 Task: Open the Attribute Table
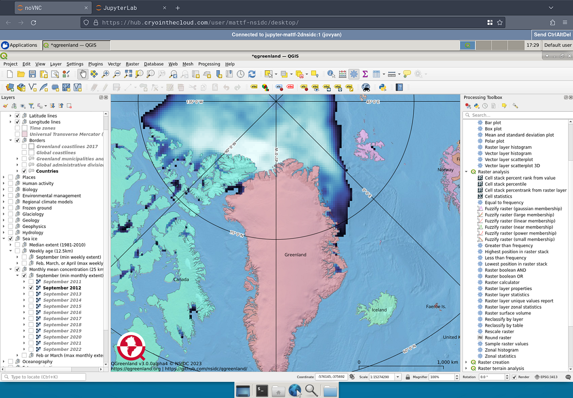click(377, 74)
